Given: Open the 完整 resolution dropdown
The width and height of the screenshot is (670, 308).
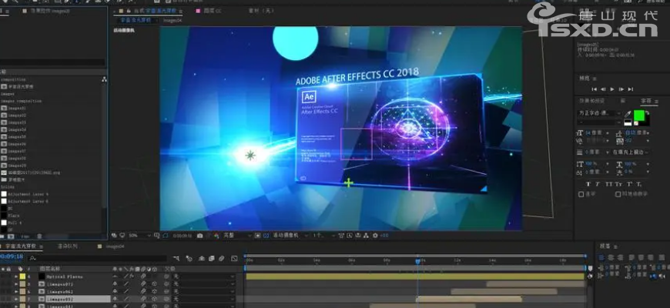Looking at the screenshot, I should pyautogui.click(x=237, y=236).
